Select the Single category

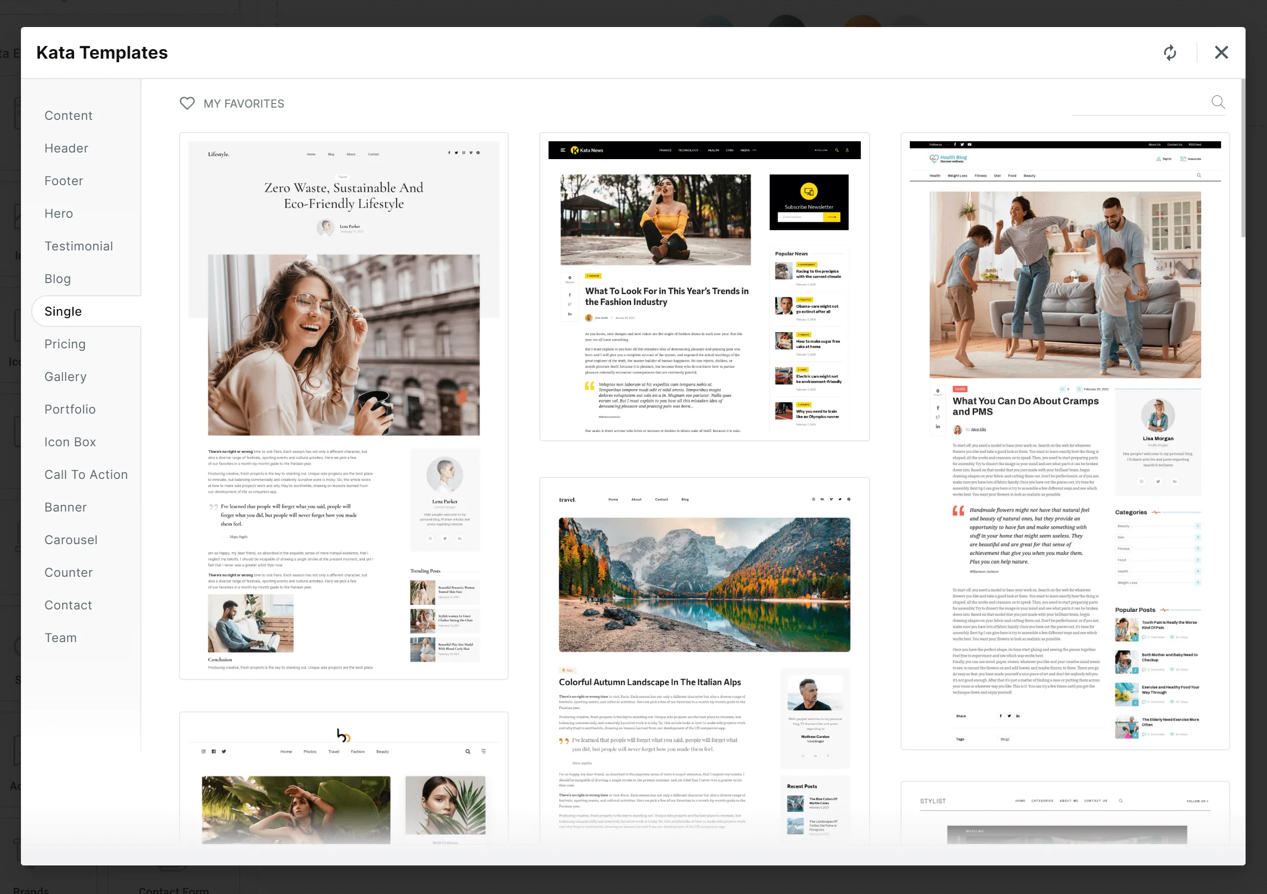click(63, 311)
